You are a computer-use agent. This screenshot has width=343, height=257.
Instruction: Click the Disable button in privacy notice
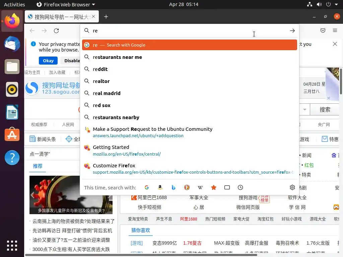coord(70,61)
